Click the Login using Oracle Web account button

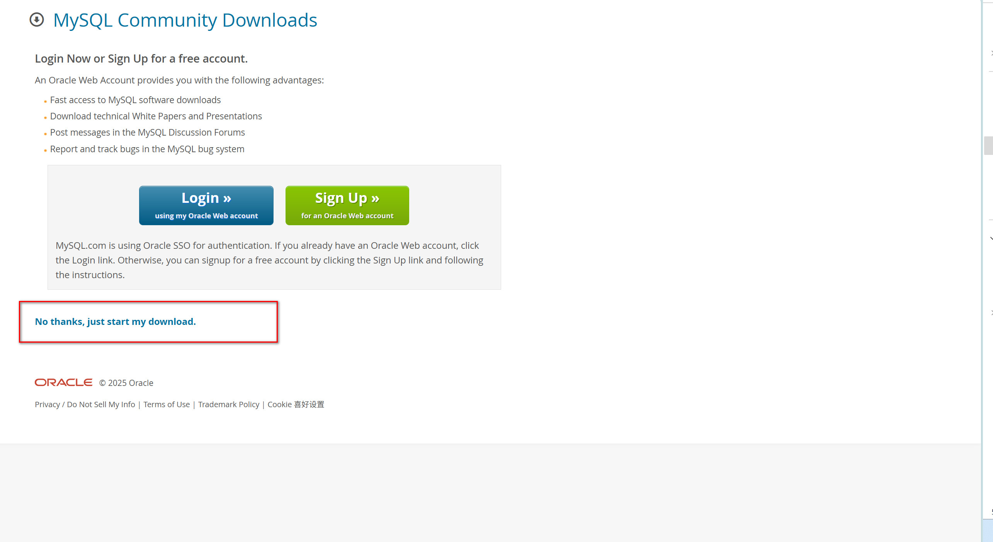206,206
